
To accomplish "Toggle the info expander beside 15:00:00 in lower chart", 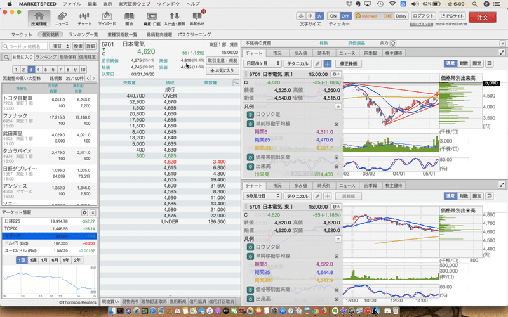I will 337,207.
